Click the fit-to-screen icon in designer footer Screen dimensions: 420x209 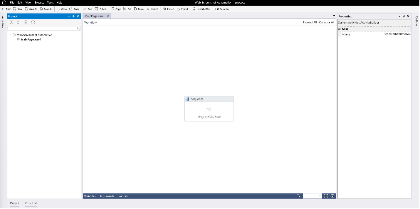tap(326, 196)
